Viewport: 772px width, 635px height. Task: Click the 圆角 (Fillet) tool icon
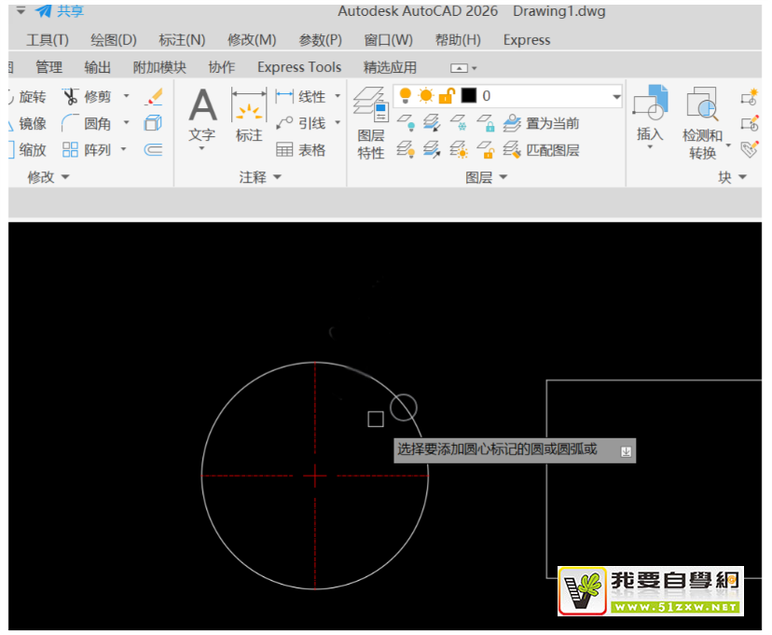click(x=72, y=124)
